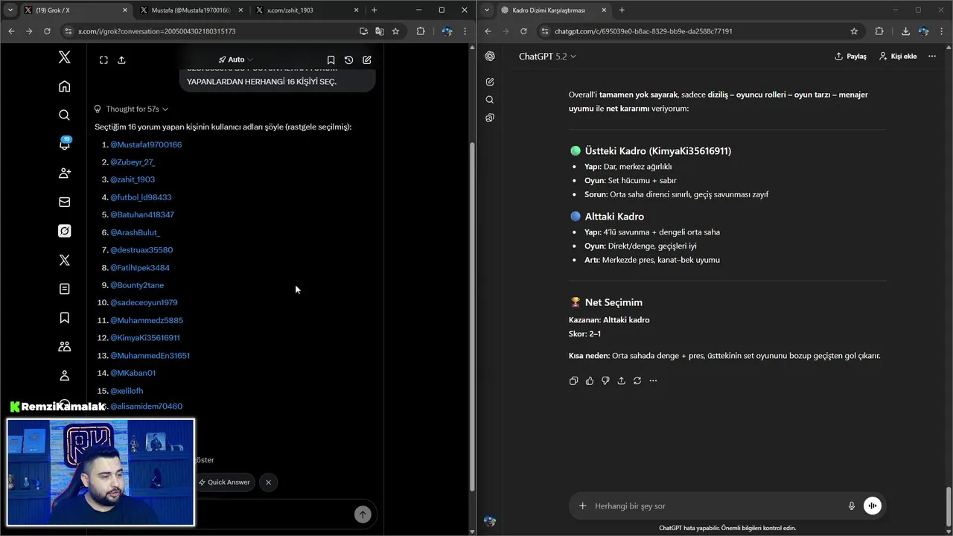Image resolution: width=953 pixels, height=536 pixels.
Task: Copy the ChatGPT response
Action: (573, 380)
